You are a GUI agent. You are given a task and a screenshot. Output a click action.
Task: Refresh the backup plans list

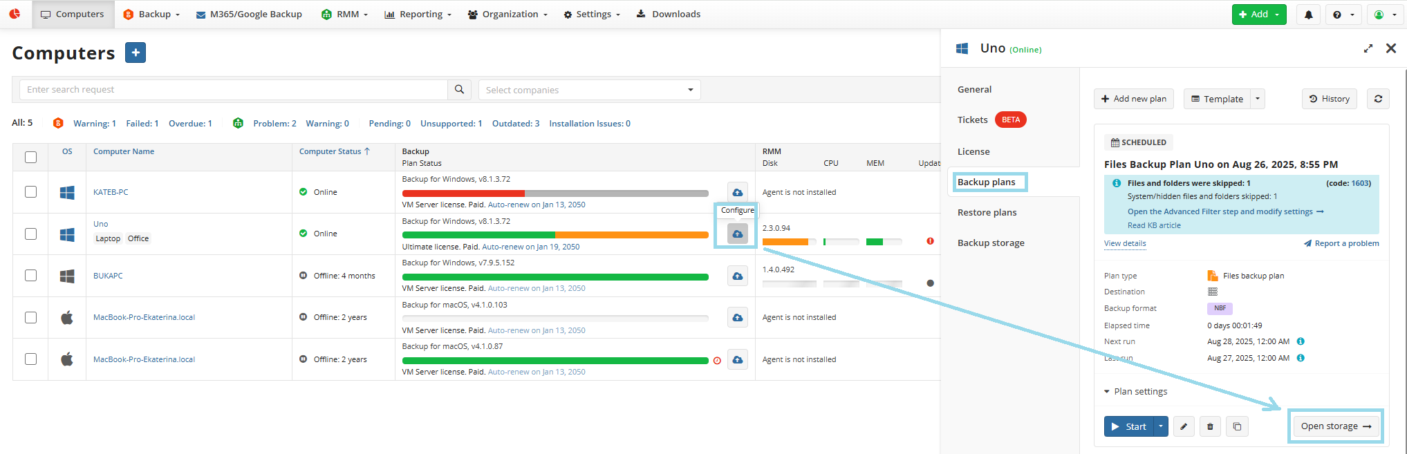(x=1378, y=99)
